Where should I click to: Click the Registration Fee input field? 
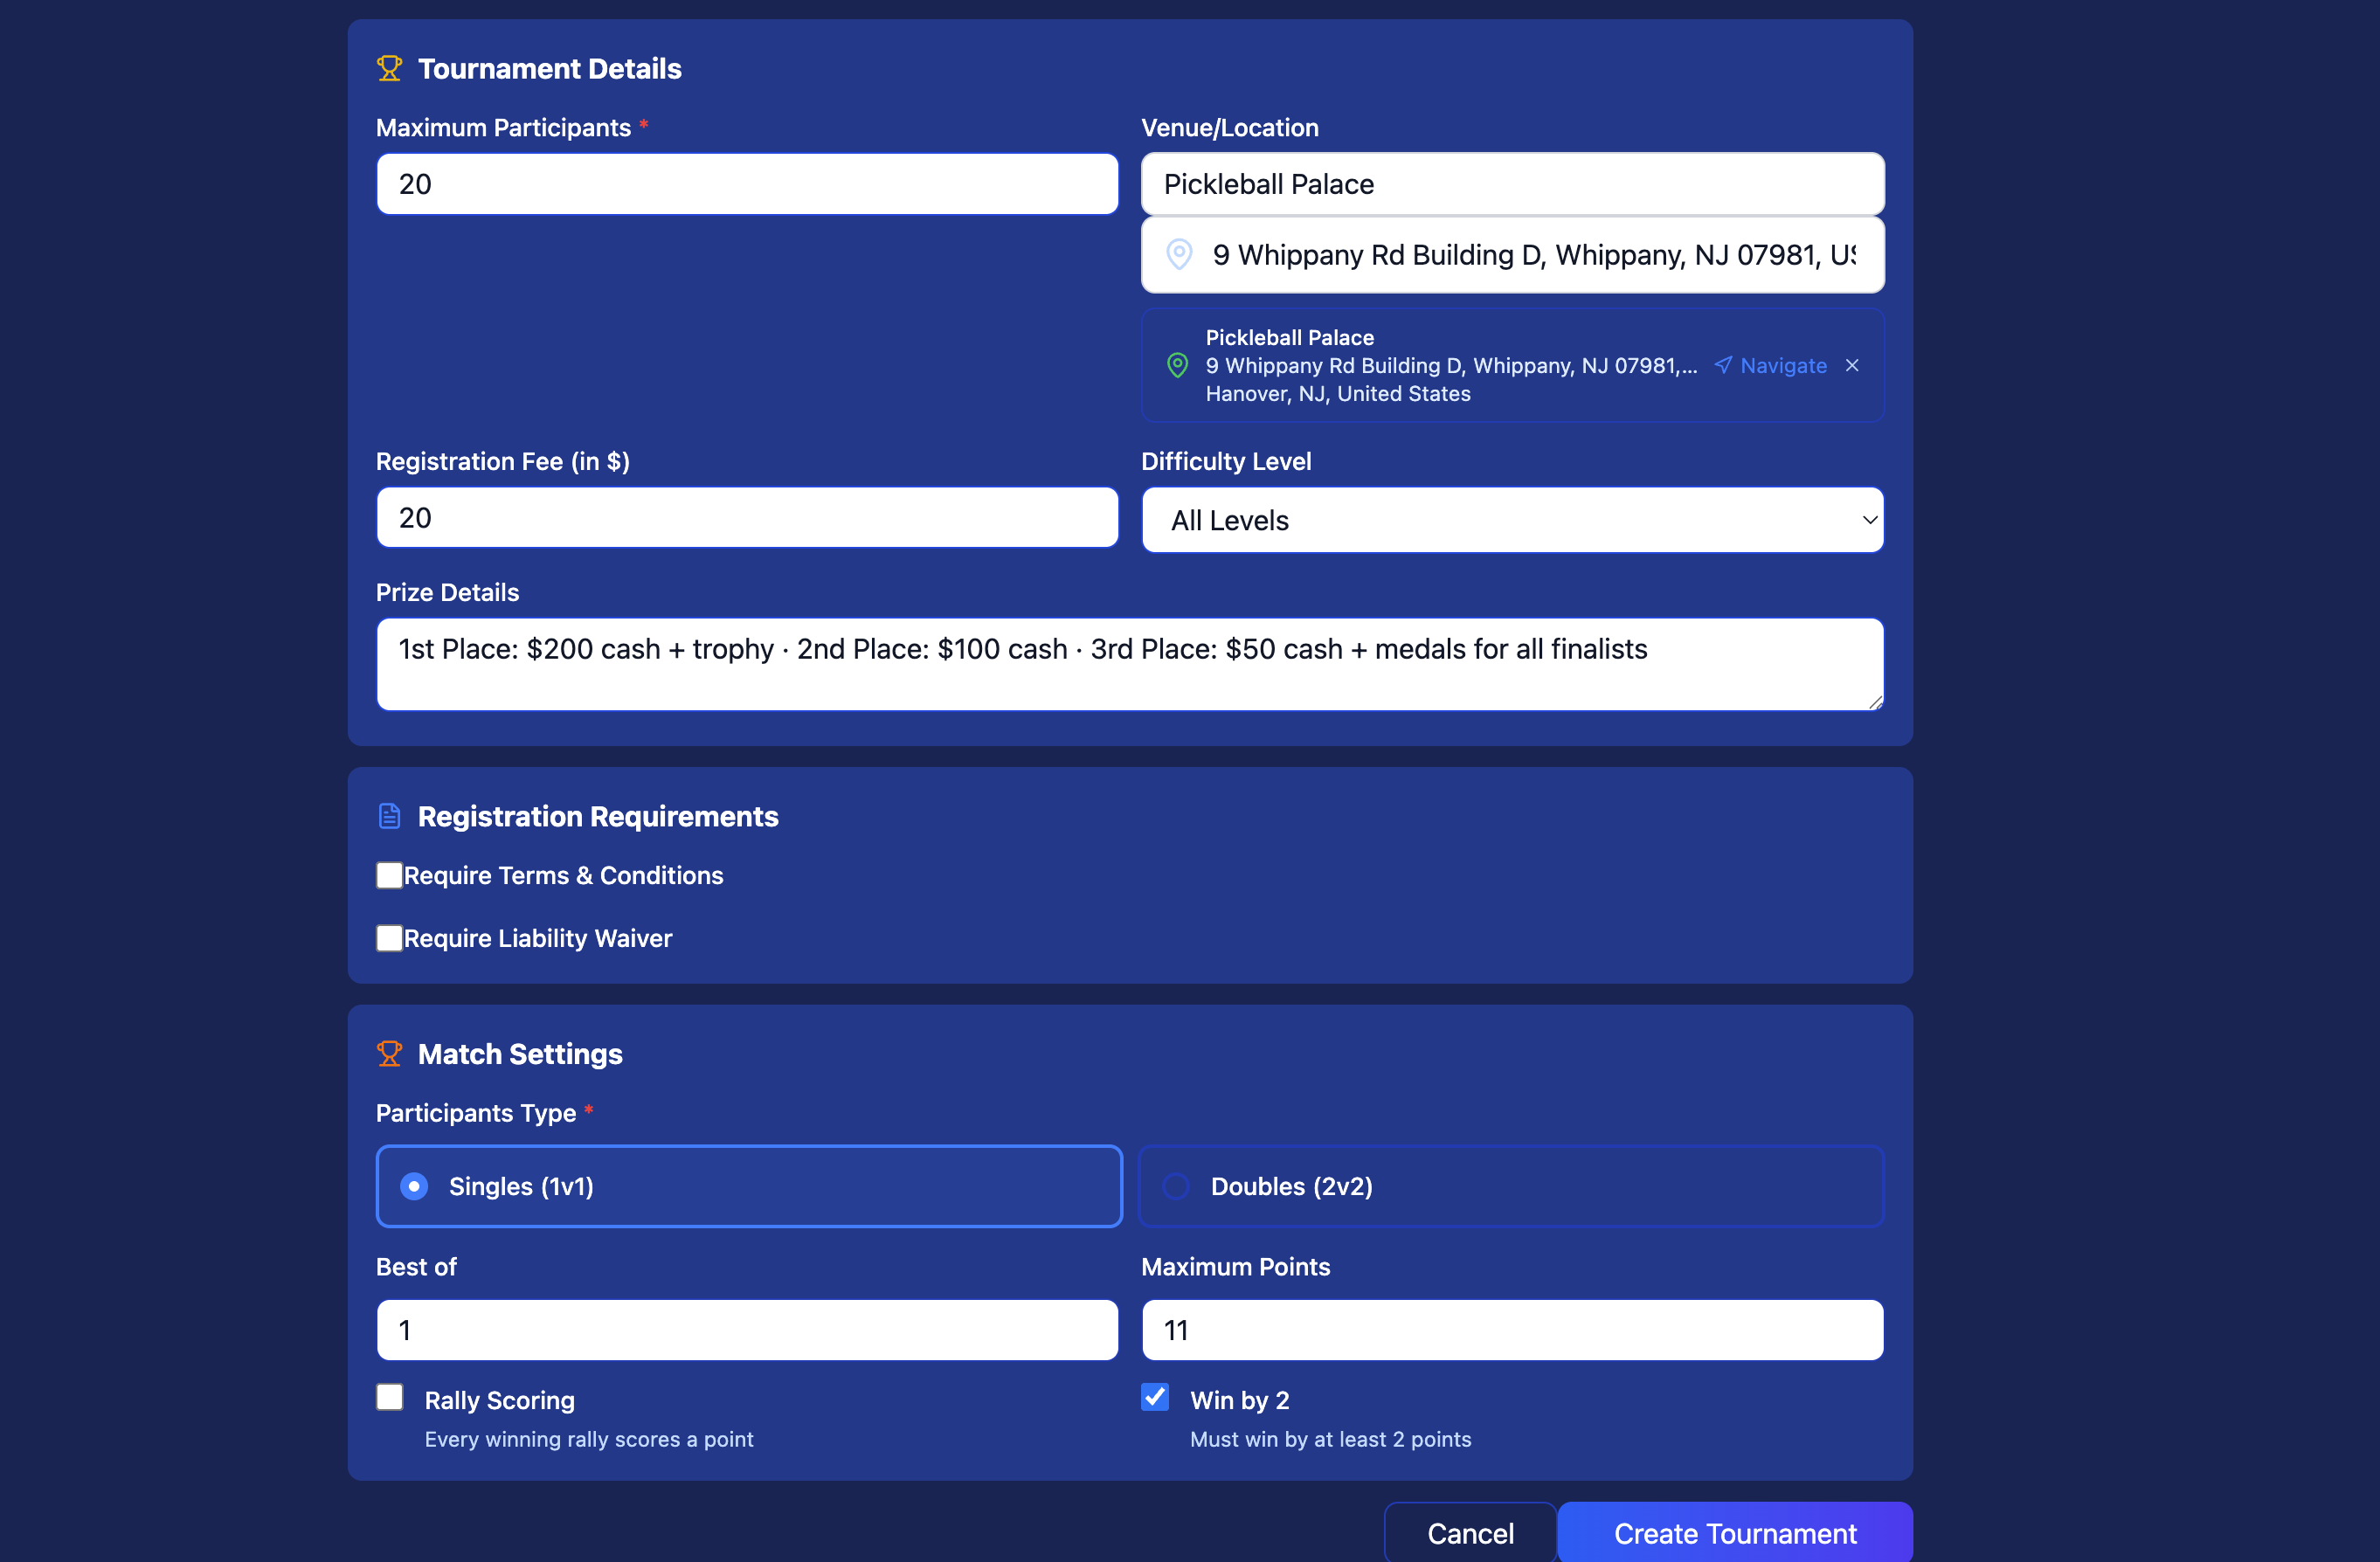[x=747, y=517]
